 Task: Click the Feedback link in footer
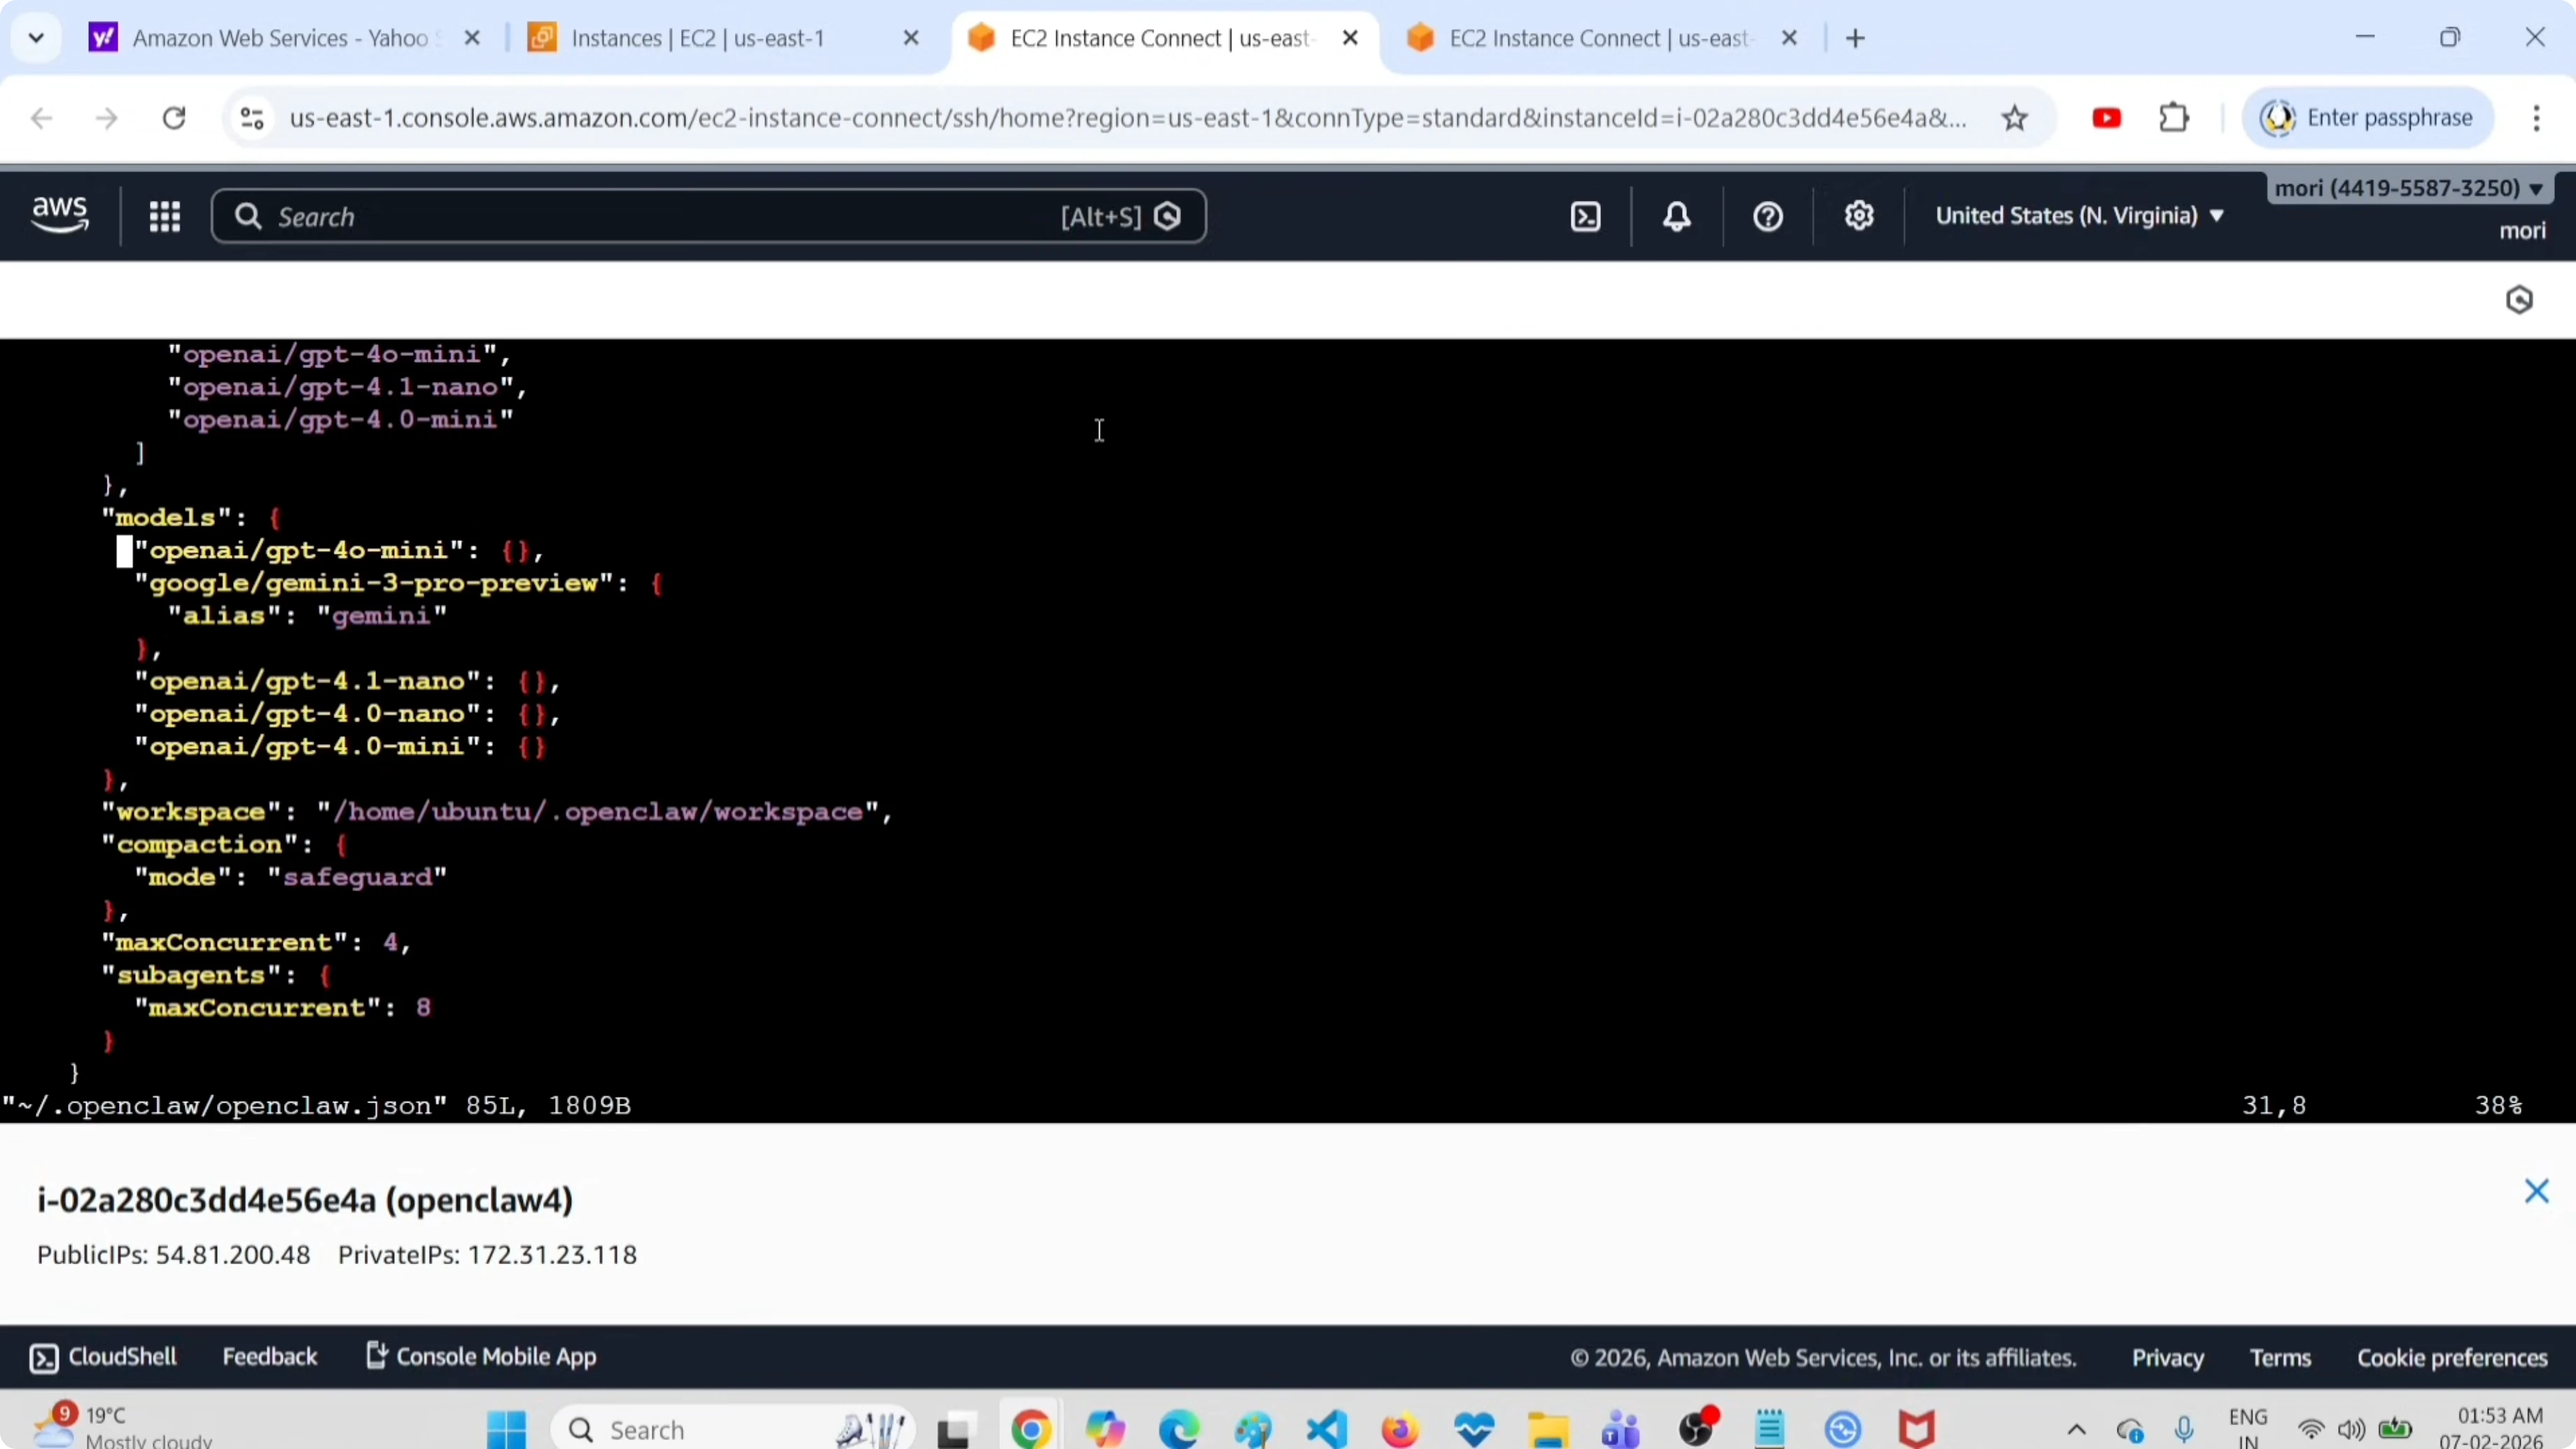pyautogui.click(x=269, y=1357)
